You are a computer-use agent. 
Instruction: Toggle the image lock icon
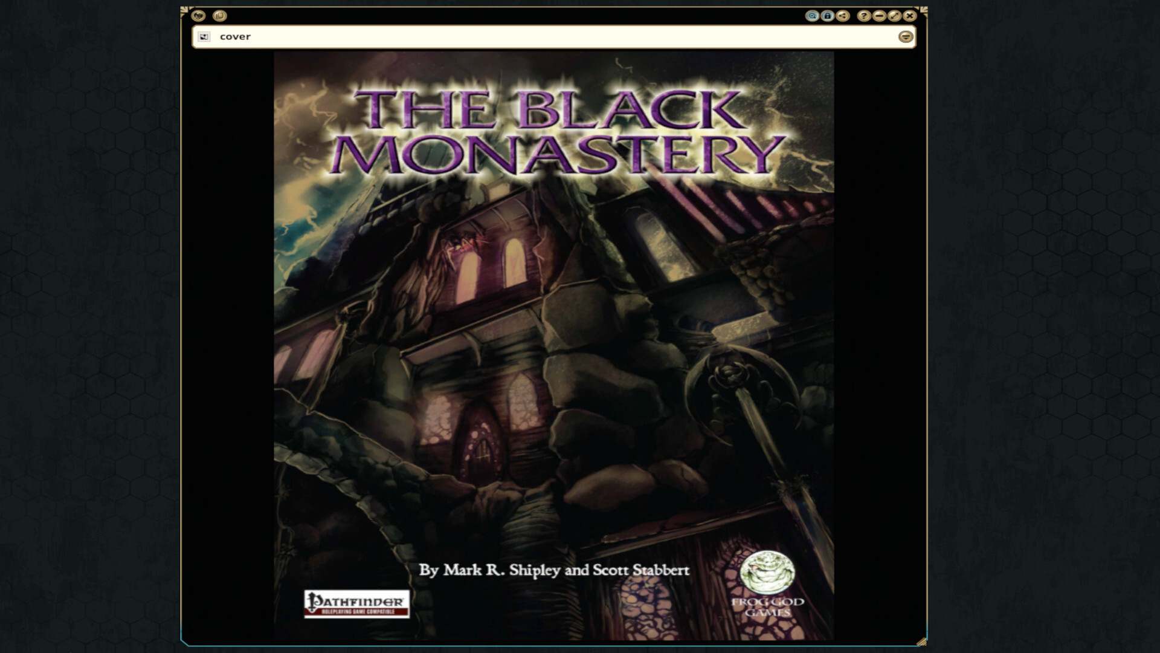[828, 16]
